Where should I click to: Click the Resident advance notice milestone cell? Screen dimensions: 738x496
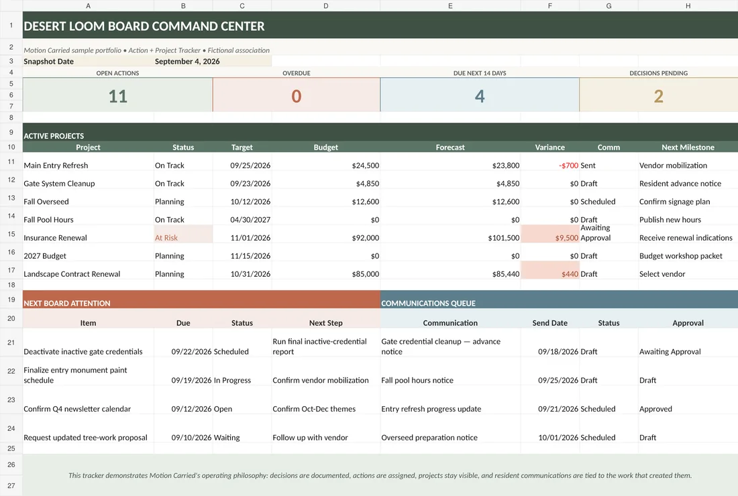688,180
